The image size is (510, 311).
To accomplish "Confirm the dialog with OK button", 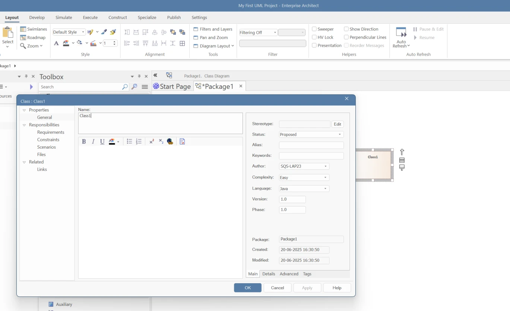I will 248,288.
